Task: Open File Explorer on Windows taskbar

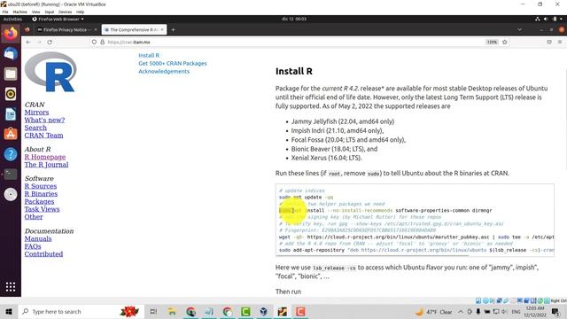Action: pyautogui.click(x=172, y=311)
